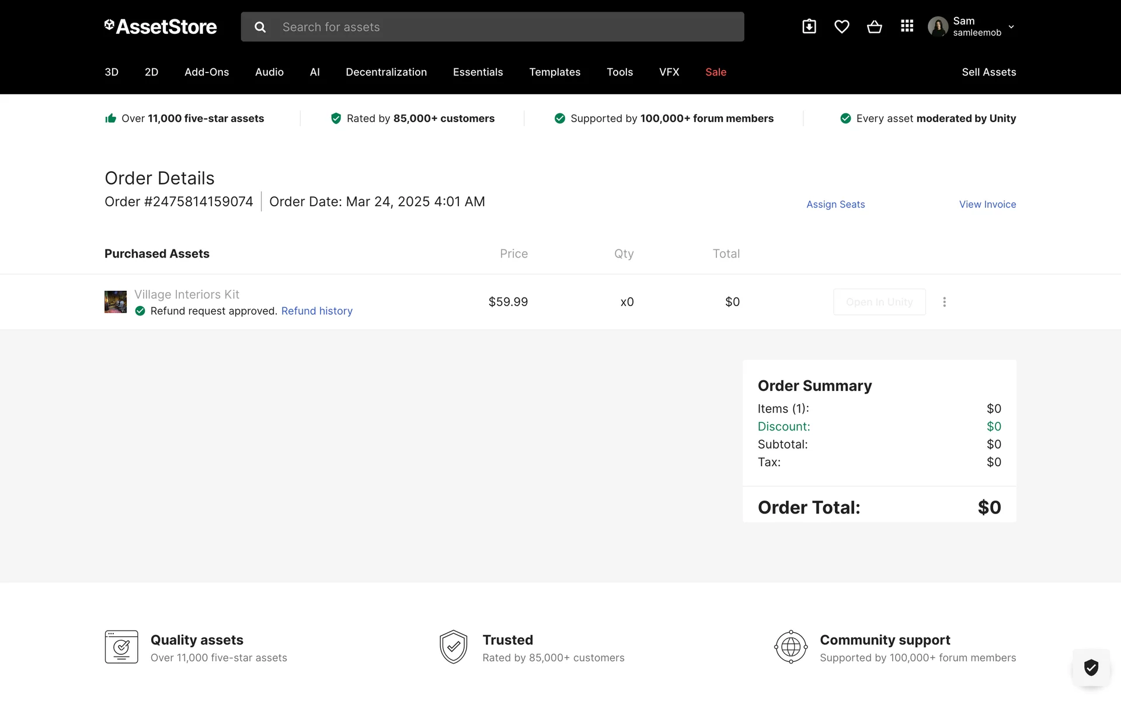Viewport: 1121px width, 701px height.
Task: Open the 3D category menu
Action: pos(112,72)
